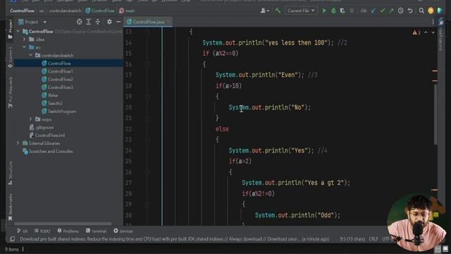Expand External Libraries node
The image size is (451, 254).
18,143
